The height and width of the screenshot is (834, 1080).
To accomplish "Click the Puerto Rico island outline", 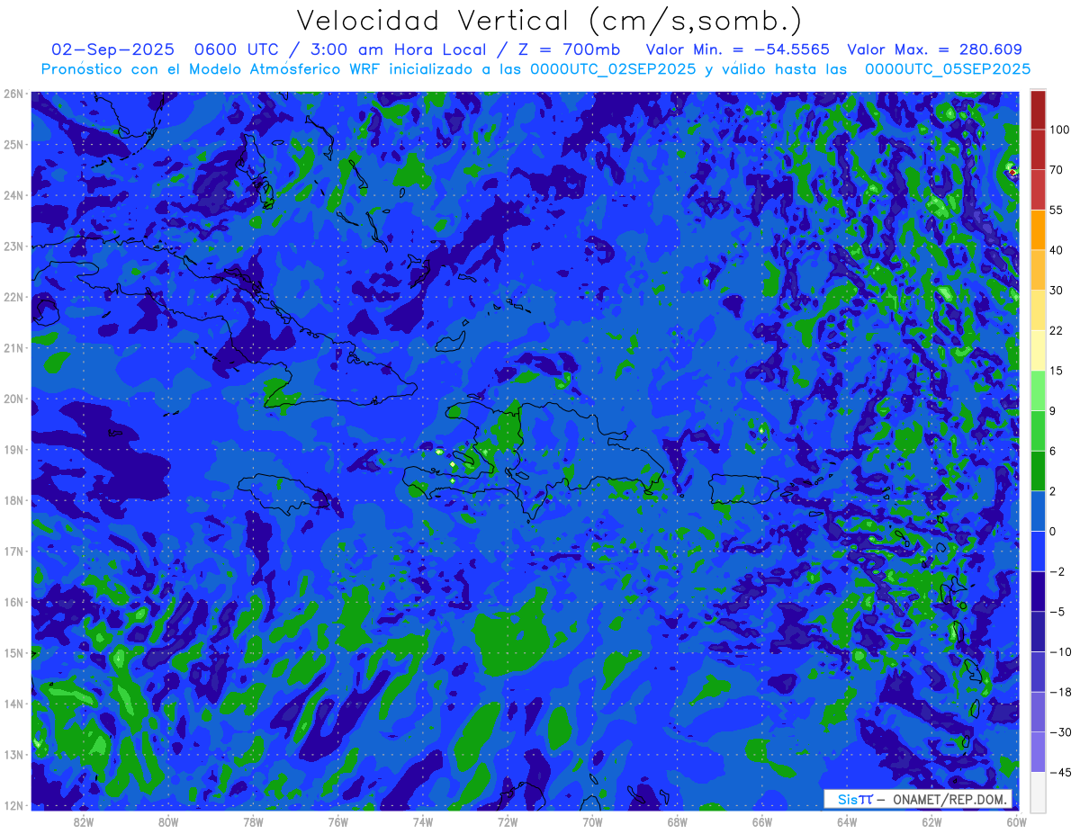I will tap(742, 489).
